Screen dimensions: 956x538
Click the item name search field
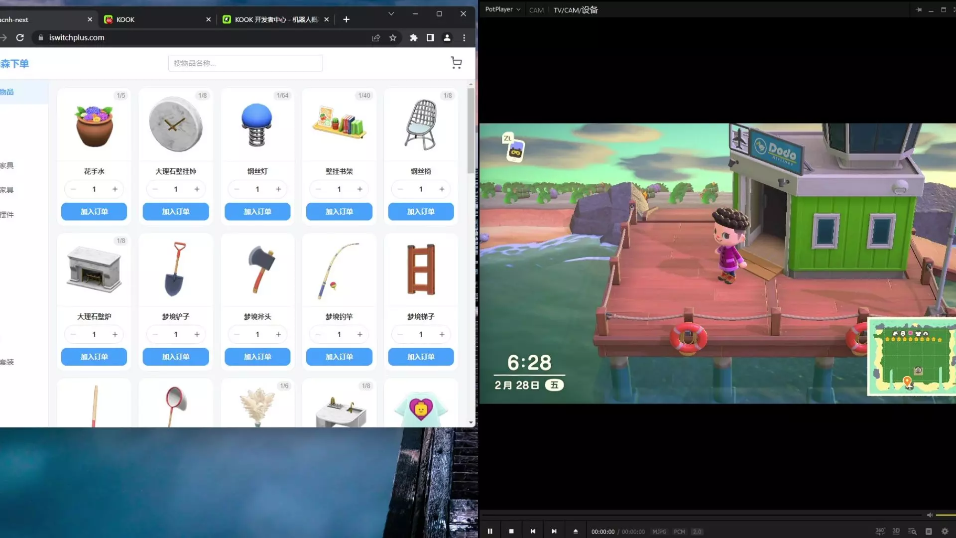[245, 63]
